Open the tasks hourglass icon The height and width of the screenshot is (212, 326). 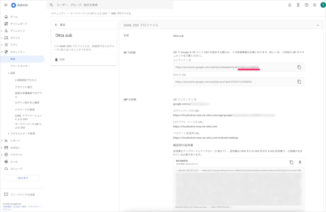pos(298,5)
